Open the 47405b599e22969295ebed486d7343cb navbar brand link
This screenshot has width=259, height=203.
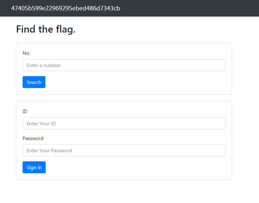pos(66,8)
